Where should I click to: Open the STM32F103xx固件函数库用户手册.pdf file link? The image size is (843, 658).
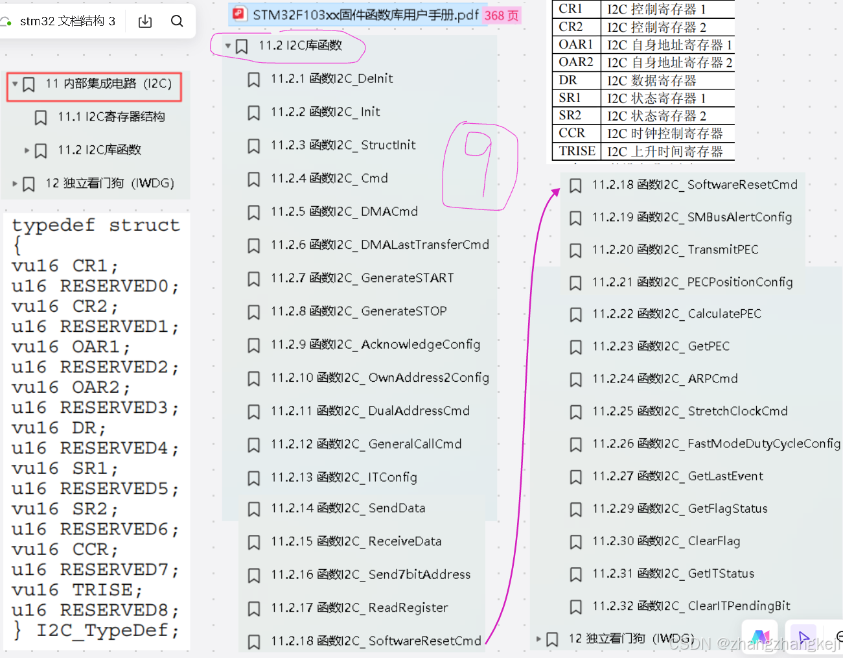[365, 14]
